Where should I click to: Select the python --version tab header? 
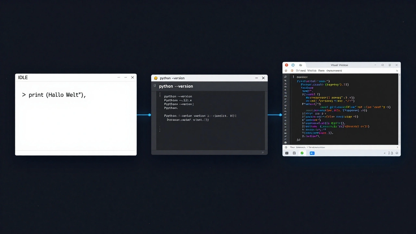click(x=176, y=86)
